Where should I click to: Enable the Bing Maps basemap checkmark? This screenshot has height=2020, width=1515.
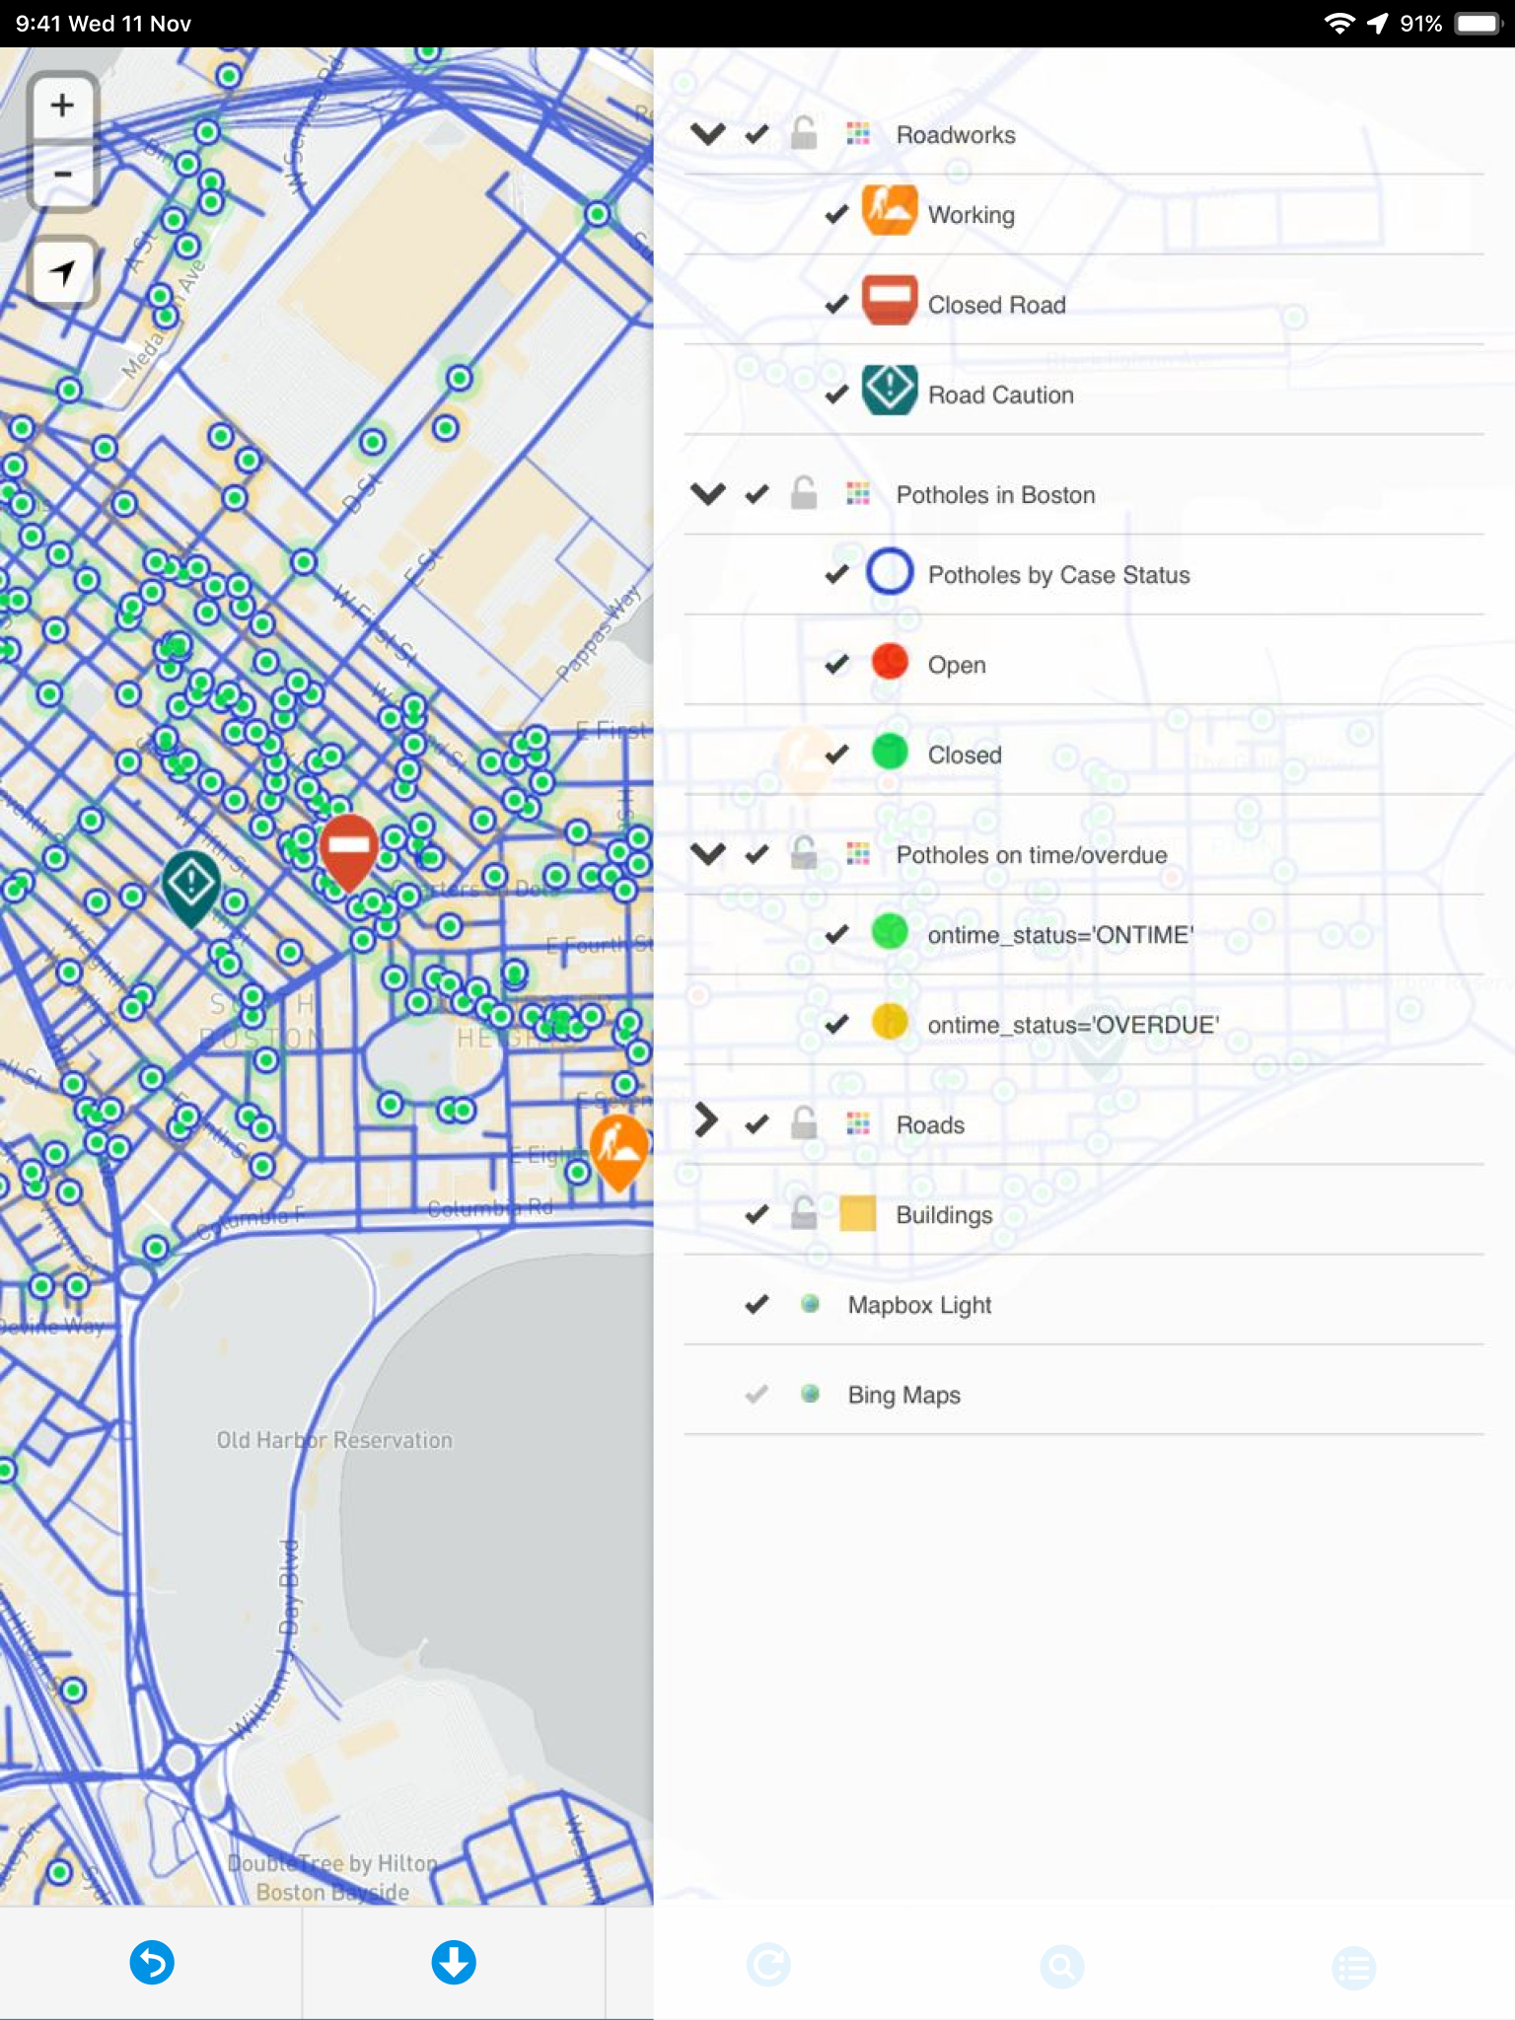point(757,1394)
